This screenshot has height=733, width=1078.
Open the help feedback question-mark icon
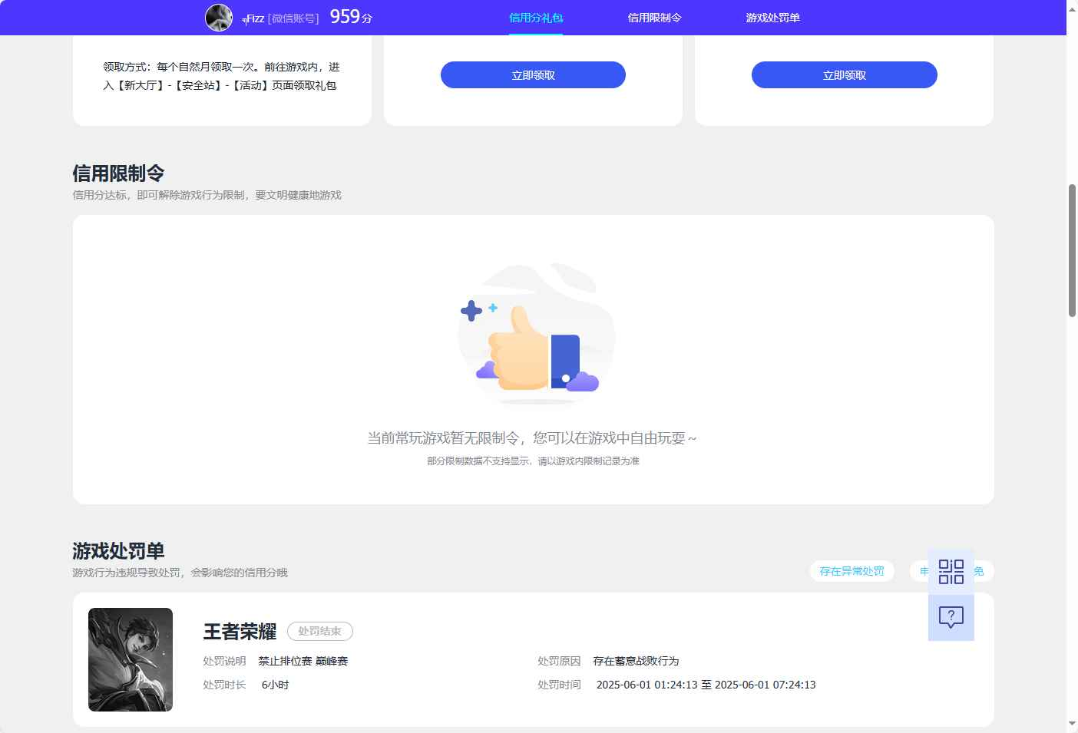coord(951,616)
